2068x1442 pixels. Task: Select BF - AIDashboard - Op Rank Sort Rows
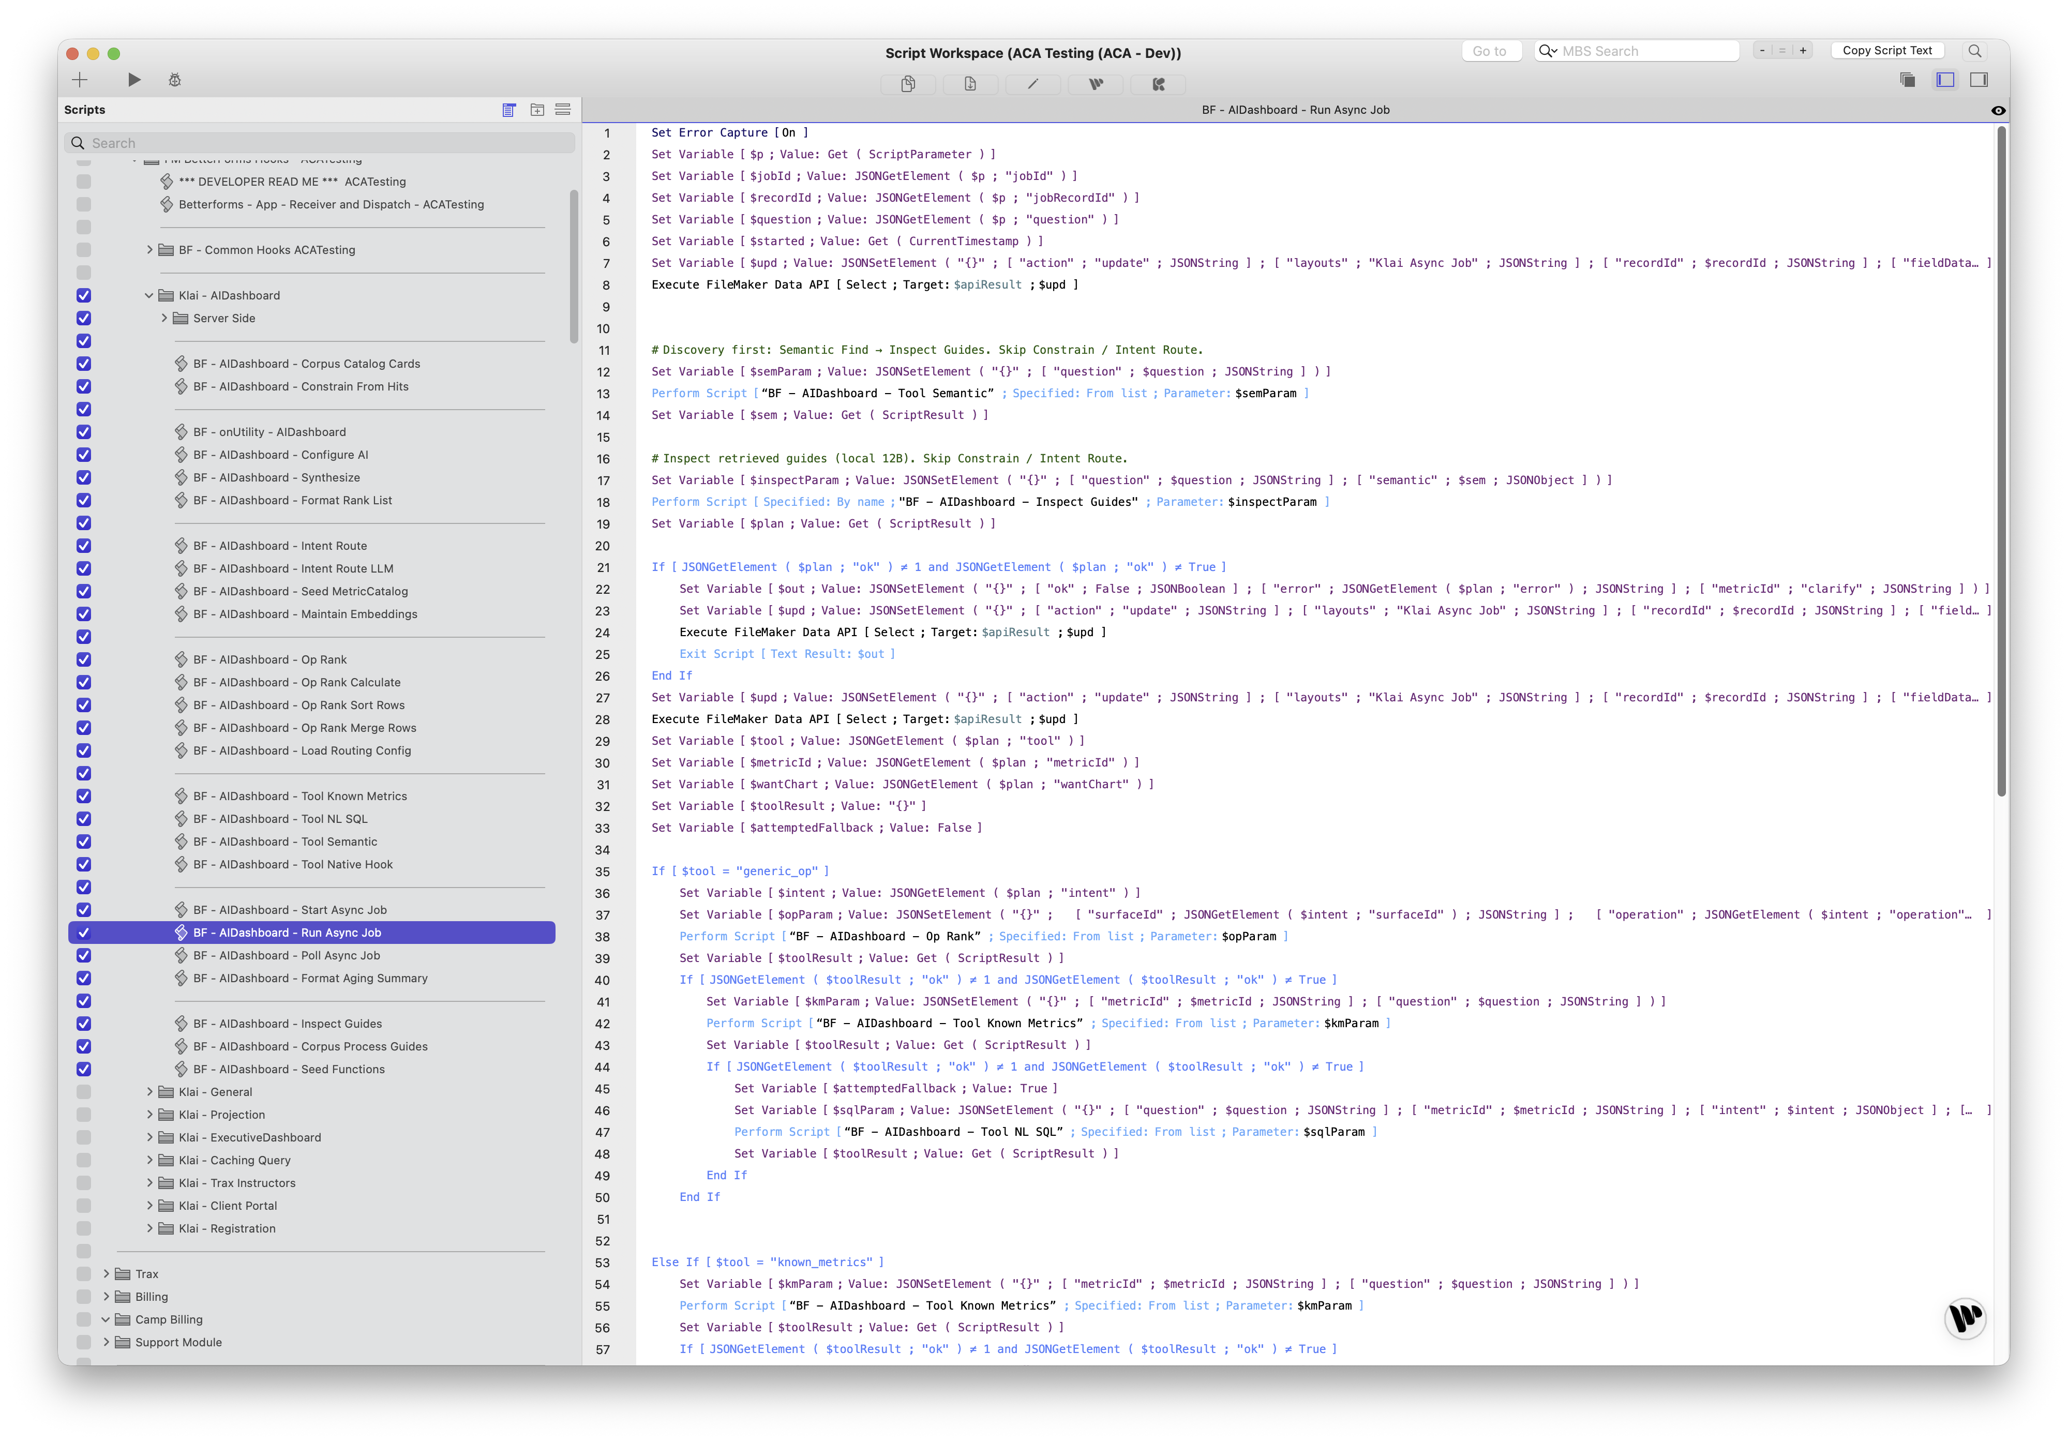(x=299, y=705)
